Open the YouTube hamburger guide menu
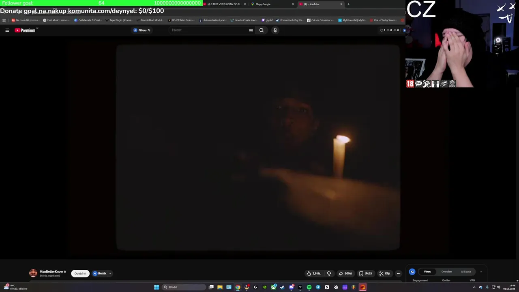The image size is (519, 292). click(7, 30)
